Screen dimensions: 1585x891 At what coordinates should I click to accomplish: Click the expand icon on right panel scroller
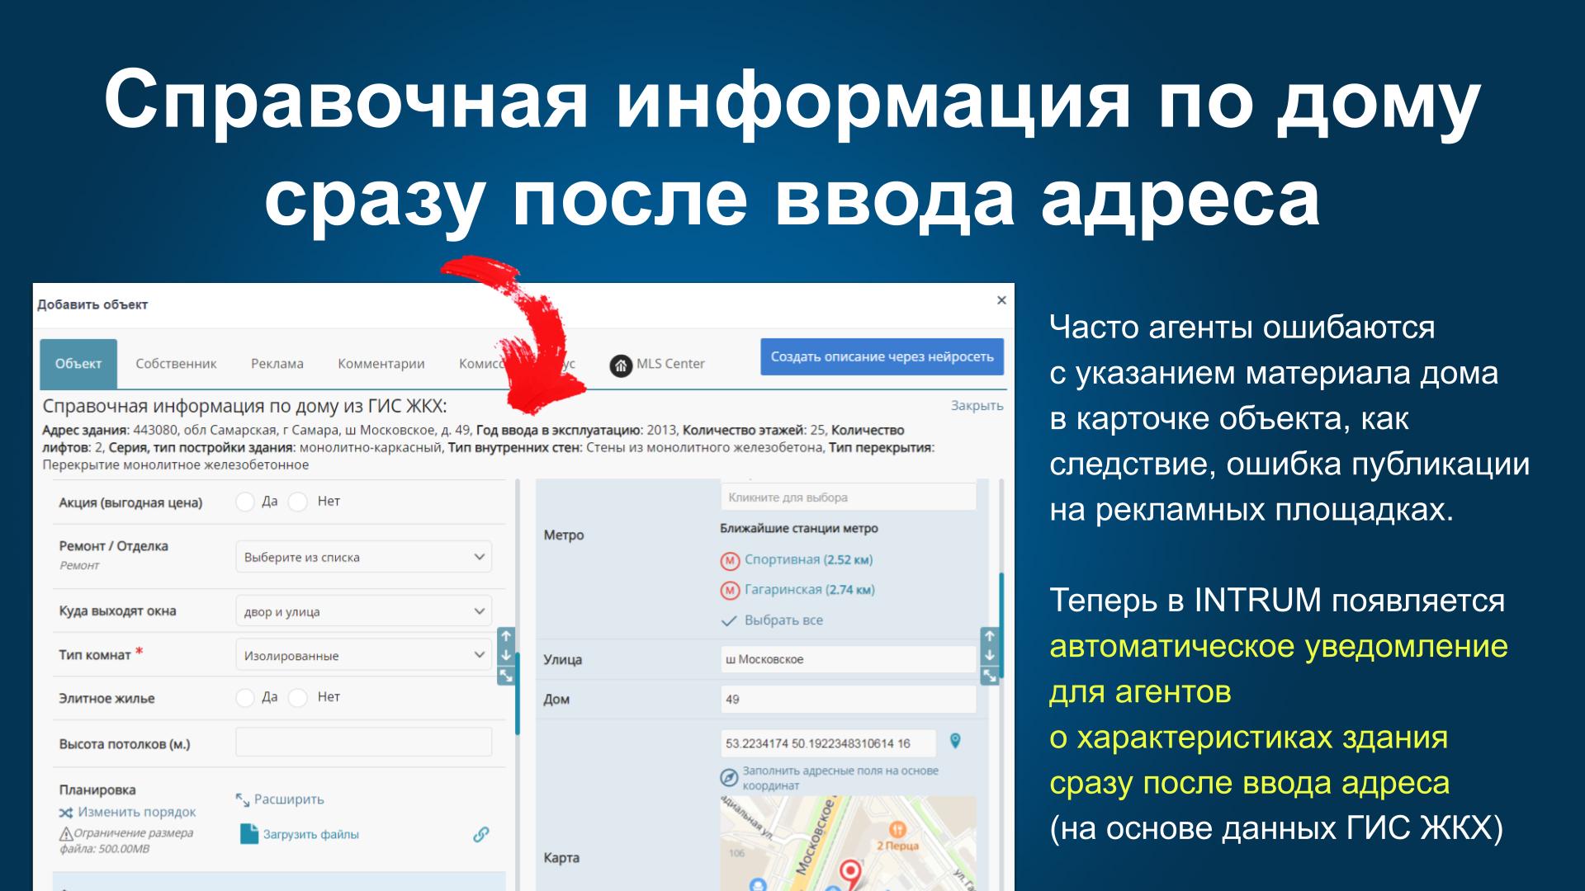[989, 675]
